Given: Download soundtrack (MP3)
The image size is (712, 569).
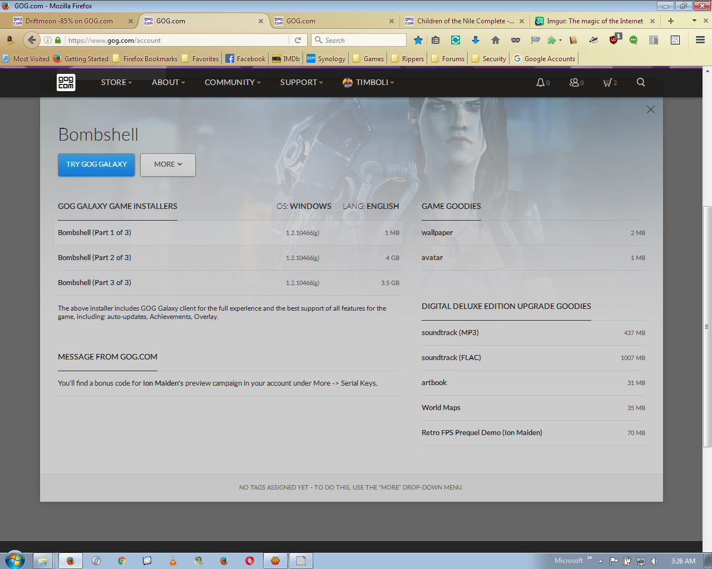Looking at the screenshot, I should tap(533, 333).
